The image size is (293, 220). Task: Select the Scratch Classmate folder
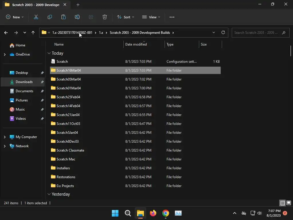click(x=135, y=150)
